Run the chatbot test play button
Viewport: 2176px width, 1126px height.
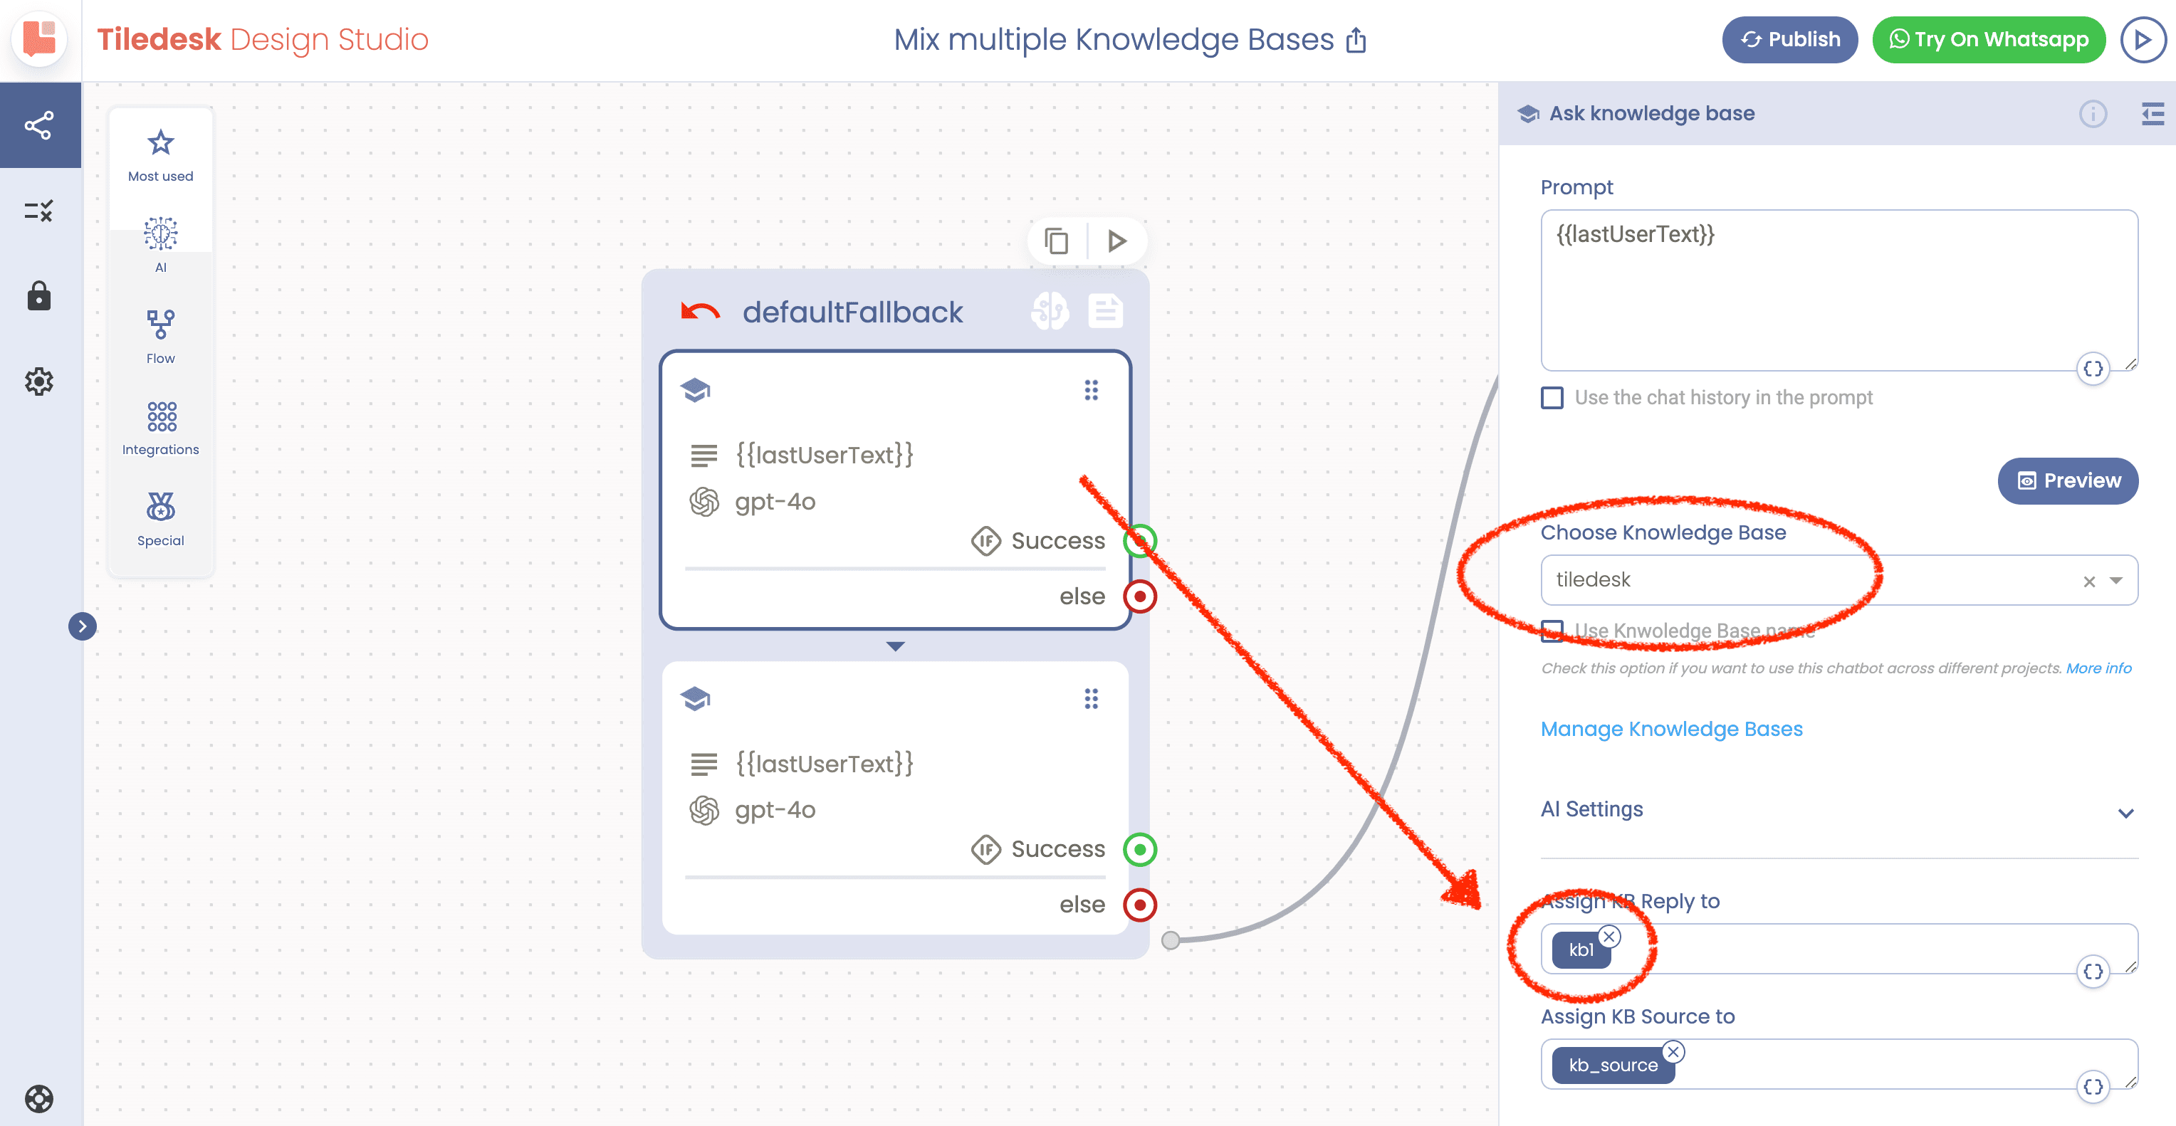click(x=2143, y=40)
